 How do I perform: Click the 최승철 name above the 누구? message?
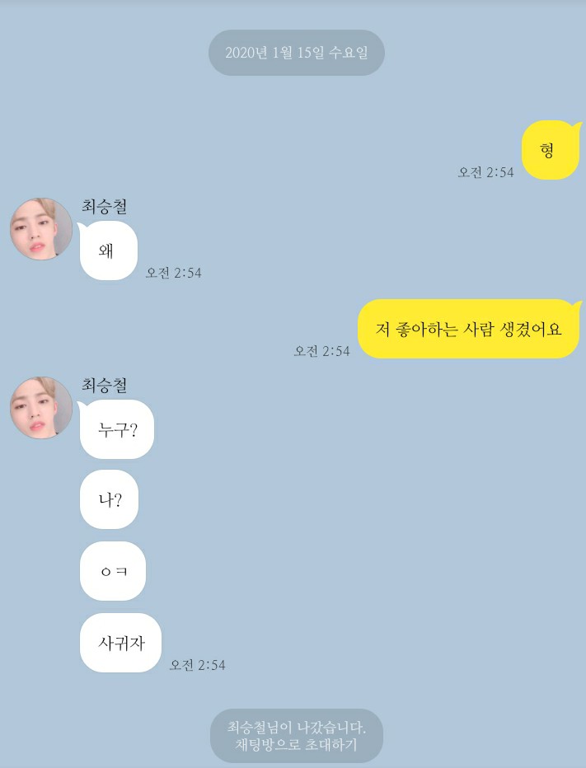click(105, 386)
